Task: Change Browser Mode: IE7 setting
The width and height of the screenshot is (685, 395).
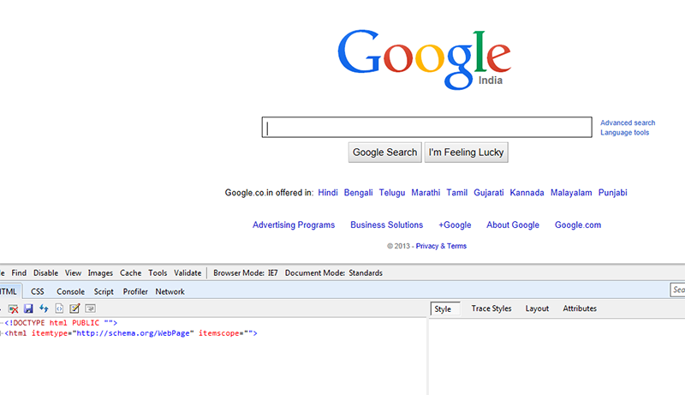Action: pyautogui.click(x=246, y=272)
